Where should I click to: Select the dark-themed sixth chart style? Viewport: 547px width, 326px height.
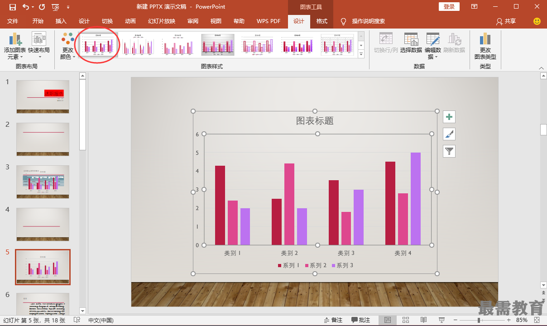click(x=297, y=44)
